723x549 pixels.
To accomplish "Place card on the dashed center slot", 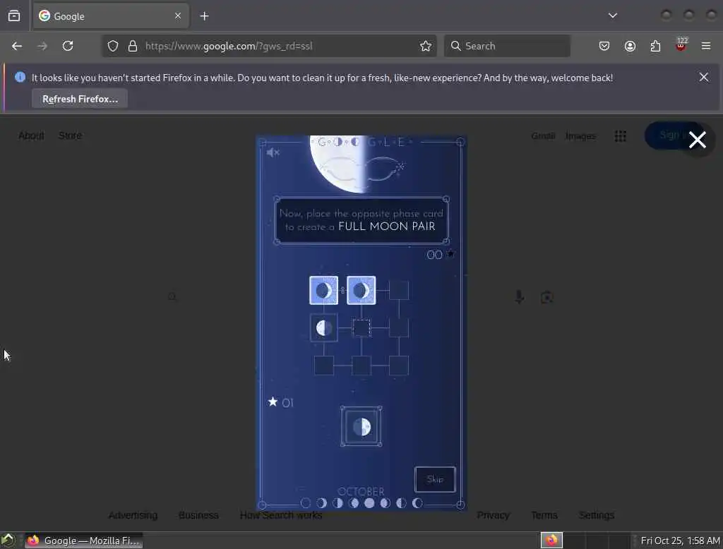I will tap(361, 327).
